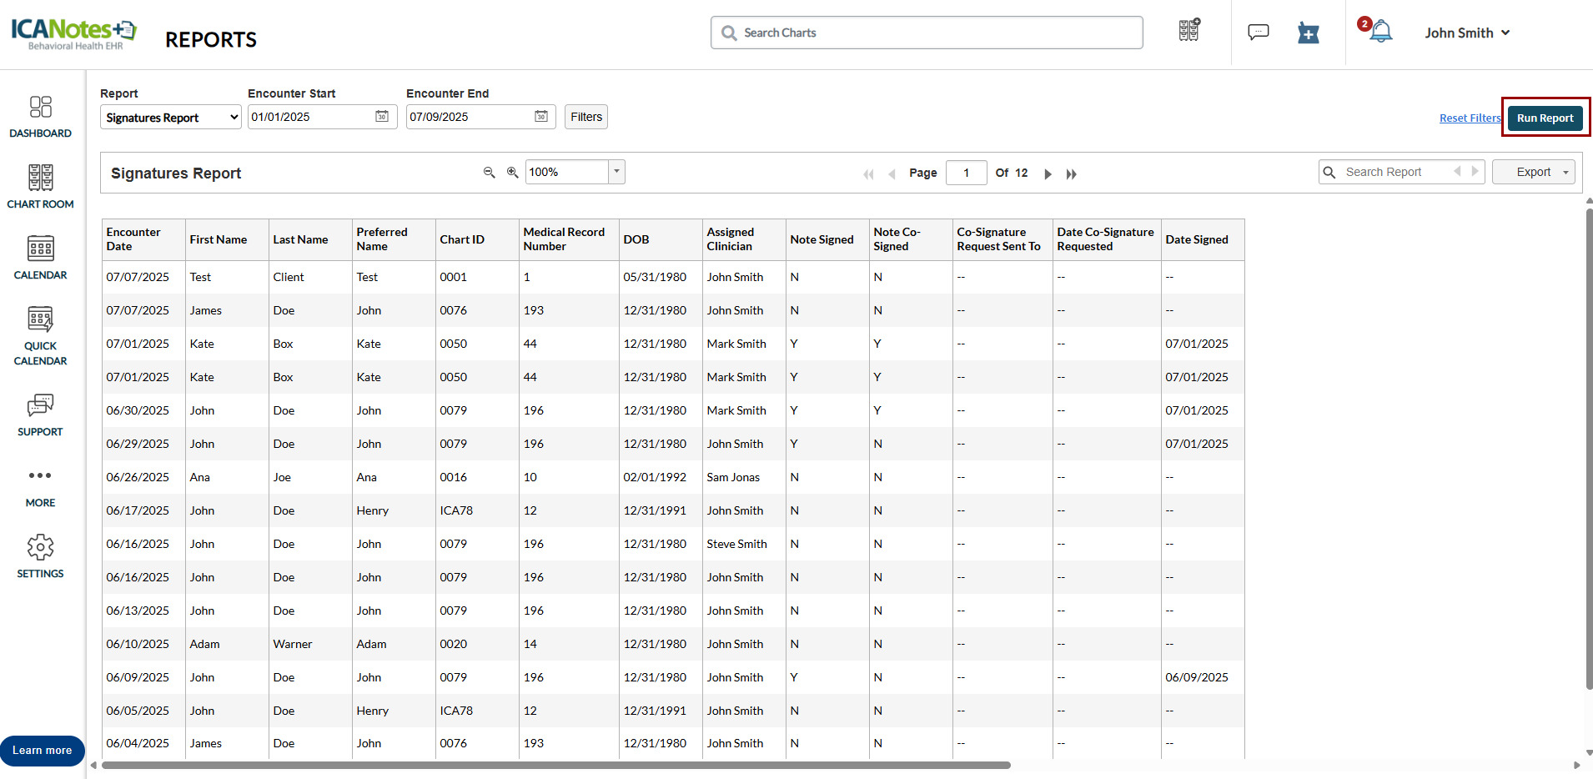Open the Chart Room icon
Screen dimensions: 1593x779
coord(40,186)
